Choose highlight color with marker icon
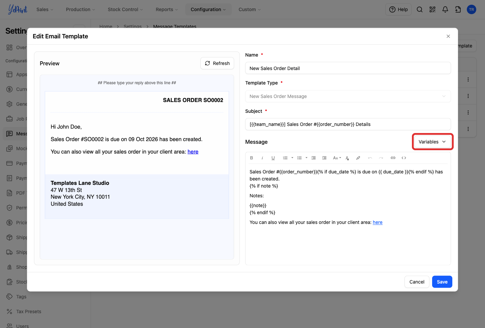The width and height of the screenshot is (485, 328). (x=358, y=158)
